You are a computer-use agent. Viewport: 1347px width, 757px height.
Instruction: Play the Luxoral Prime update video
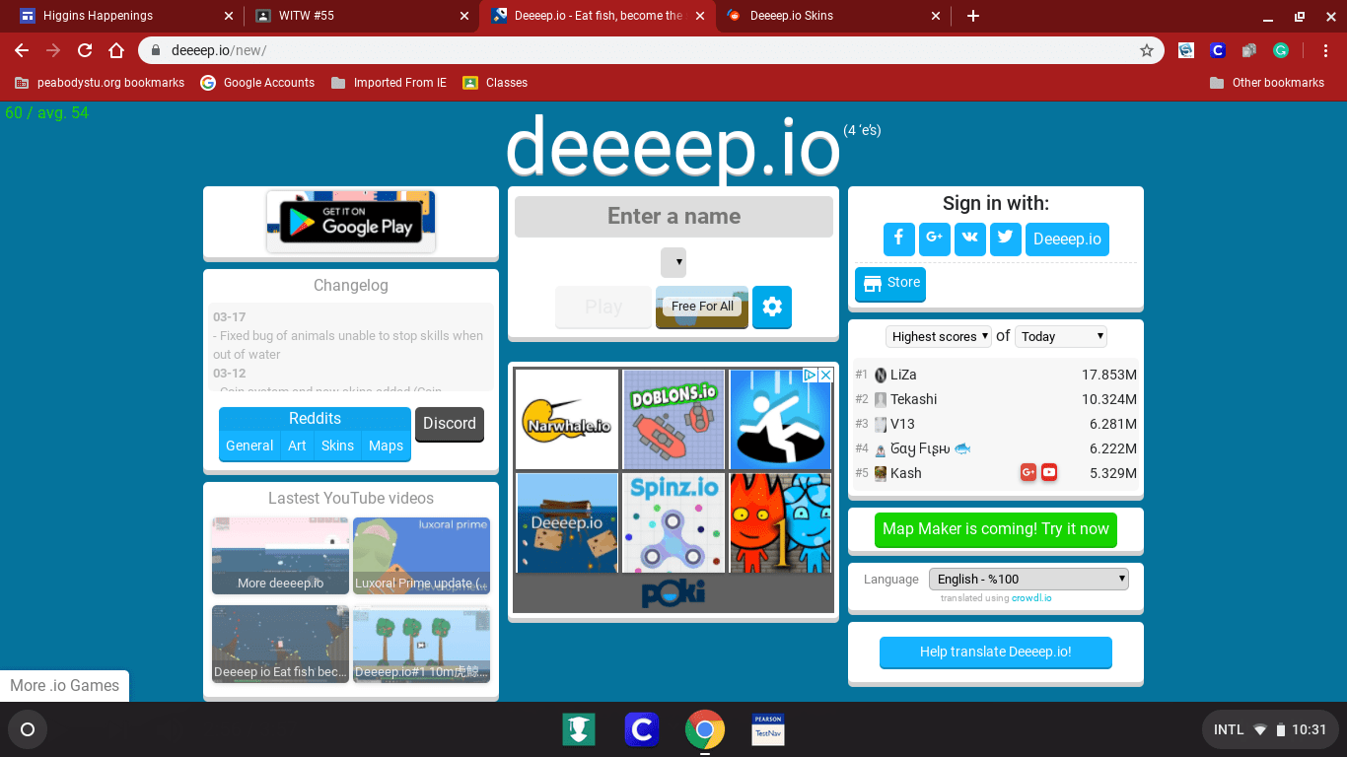421,556
